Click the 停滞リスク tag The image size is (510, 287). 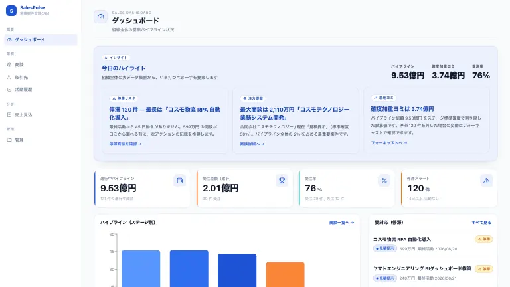tap(124, 98)
